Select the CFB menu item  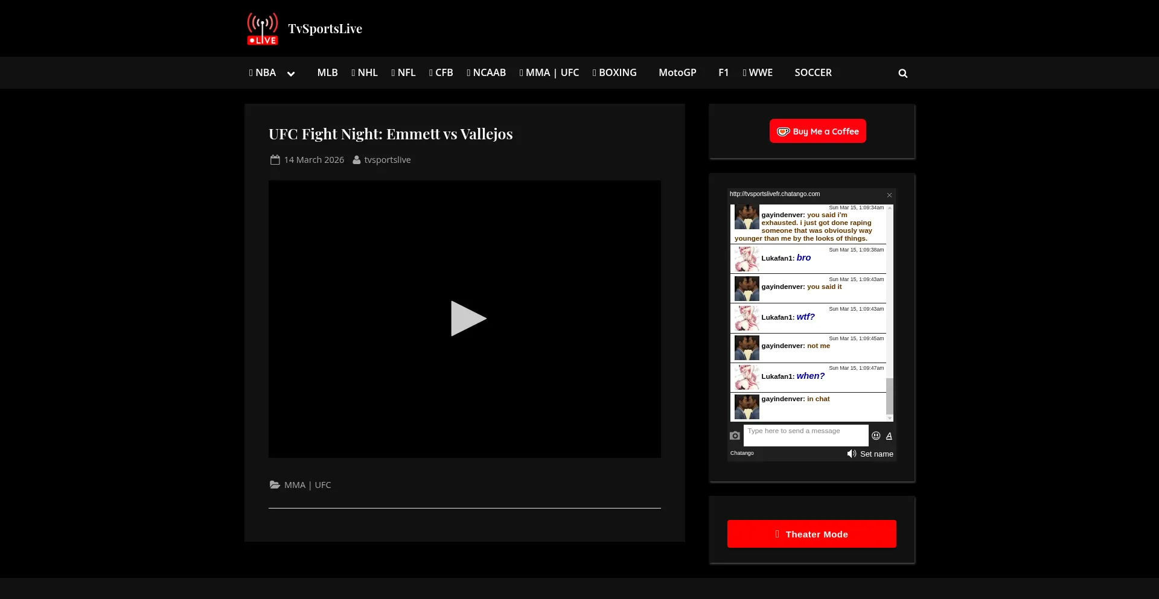441,72
